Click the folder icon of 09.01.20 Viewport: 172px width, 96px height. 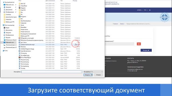click(x=20, y=4)
